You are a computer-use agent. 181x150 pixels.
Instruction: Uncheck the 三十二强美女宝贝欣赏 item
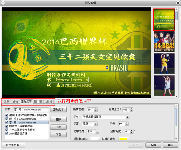[x=7, y=130]
